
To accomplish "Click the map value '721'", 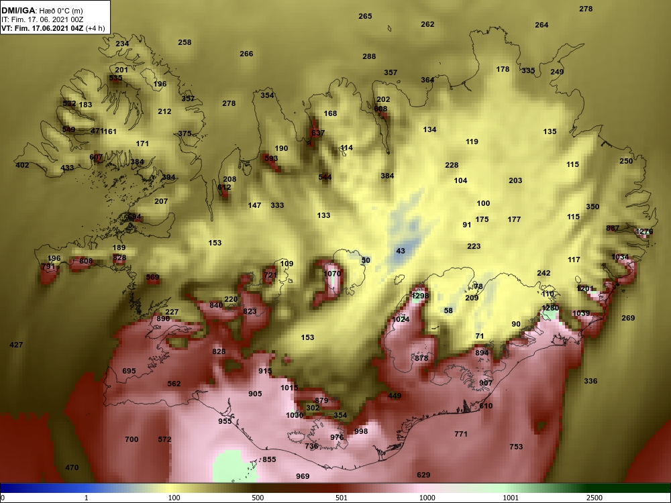I will pos(270,275).
